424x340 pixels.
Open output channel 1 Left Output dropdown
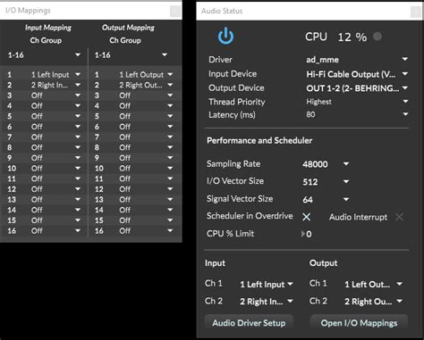[x=146, y=75]
